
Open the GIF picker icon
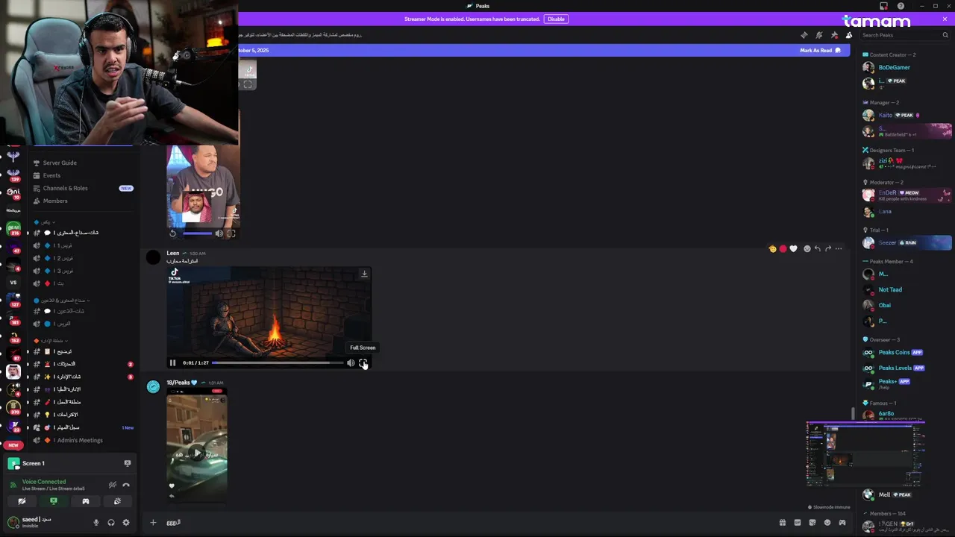797,522
